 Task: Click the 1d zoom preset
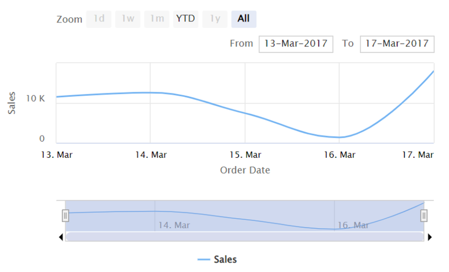point(98,19)
